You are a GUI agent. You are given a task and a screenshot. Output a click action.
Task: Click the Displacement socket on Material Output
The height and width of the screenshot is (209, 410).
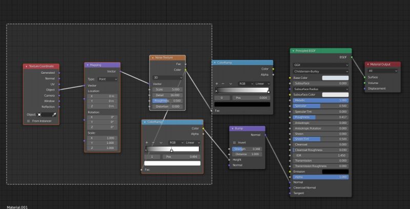[365, 89]
